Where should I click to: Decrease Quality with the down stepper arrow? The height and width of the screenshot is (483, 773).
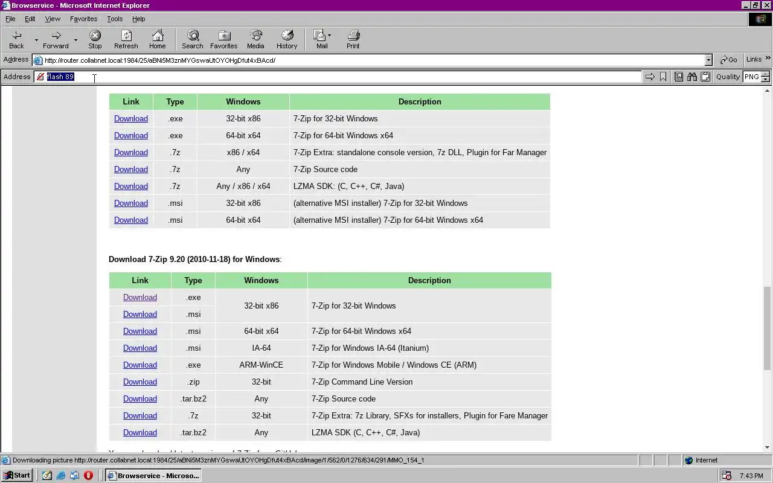coord(765,80)
